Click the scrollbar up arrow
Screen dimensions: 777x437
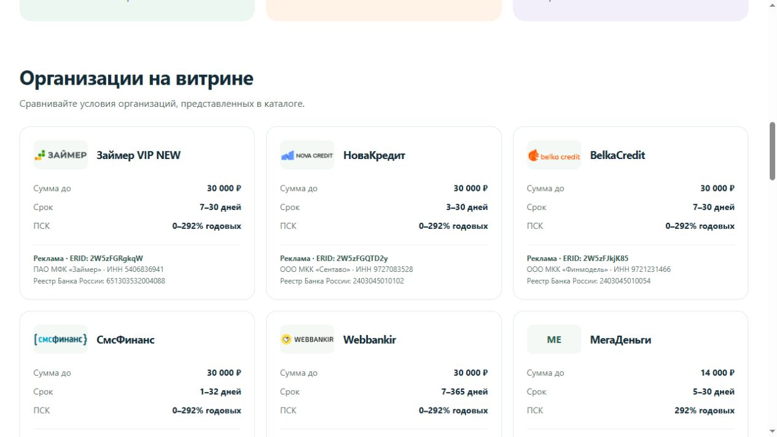(772, 5)
